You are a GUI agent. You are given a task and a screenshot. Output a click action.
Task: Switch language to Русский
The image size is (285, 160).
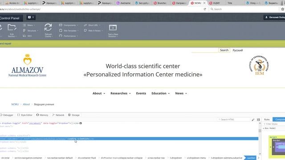[237, 50]
